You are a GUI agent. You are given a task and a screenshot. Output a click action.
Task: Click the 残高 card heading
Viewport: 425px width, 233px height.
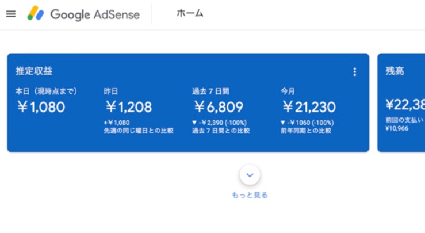point(395,71)
